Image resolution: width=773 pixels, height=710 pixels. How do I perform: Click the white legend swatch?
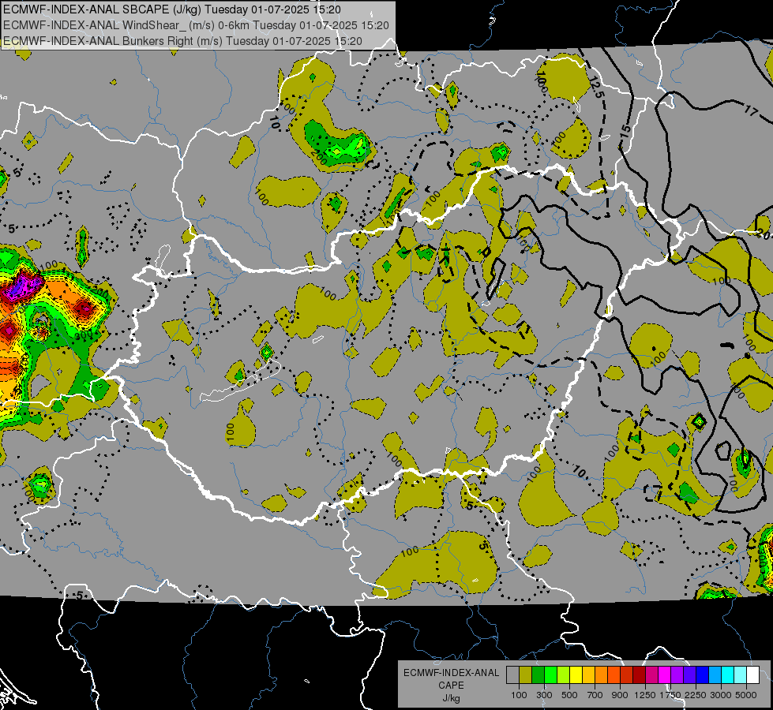coord(753,675)
